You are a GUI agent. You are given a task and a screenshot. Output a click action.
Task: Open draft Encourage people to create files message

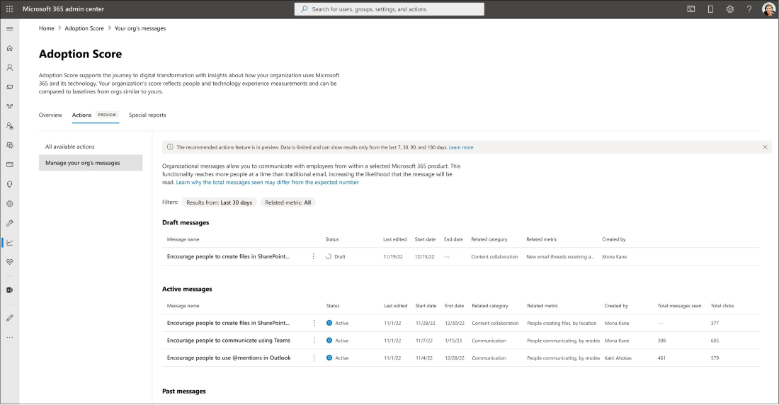tap(228, 256)
